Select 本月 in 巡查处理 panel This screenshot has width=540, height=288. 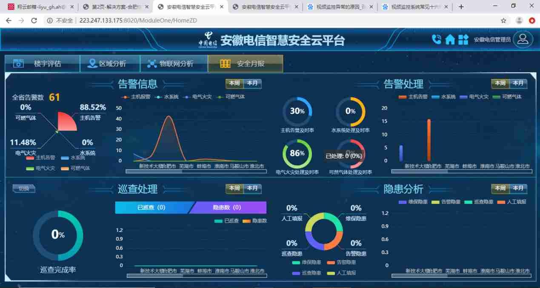[252, 188]
